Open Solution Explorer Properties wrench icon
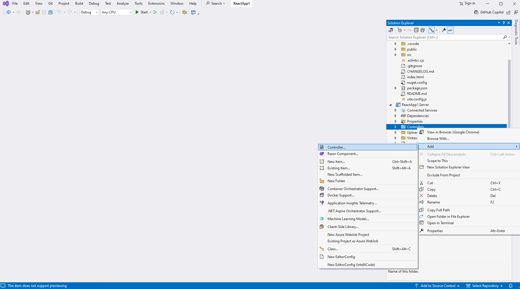520x289 pixels. 444,30
